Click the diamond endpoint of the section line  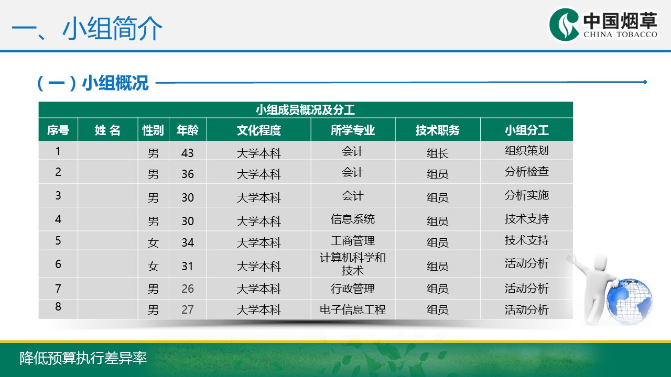[x=645, y=82]
